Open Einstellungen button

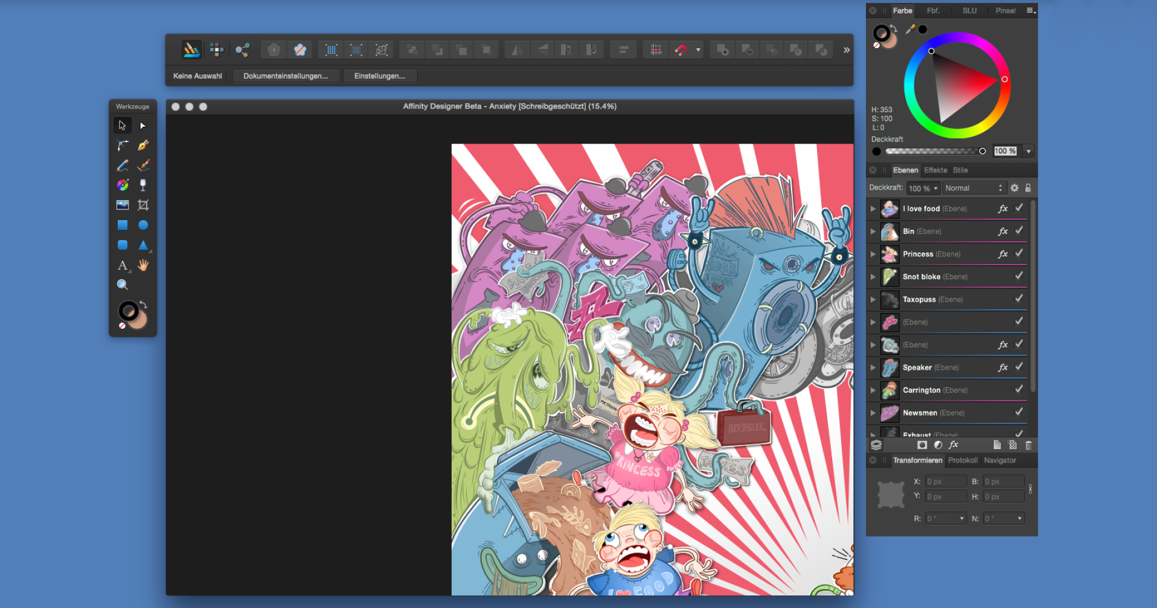(380, 76)
